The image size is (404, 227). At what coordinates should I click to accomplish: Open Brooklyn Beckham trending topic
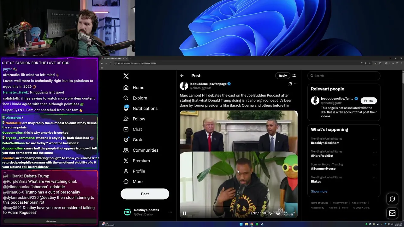[x=325, y=143]
